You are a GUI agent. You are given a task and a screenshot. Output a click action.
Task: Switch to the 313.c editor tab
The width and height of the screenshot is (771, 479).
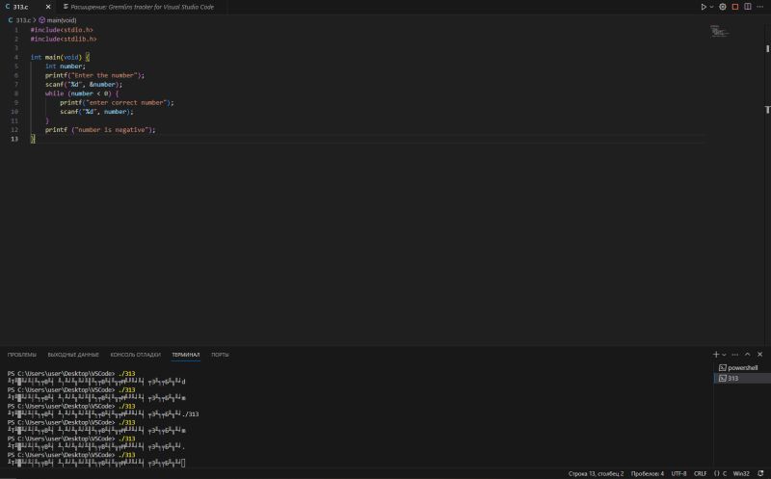[x=20, y=7]
